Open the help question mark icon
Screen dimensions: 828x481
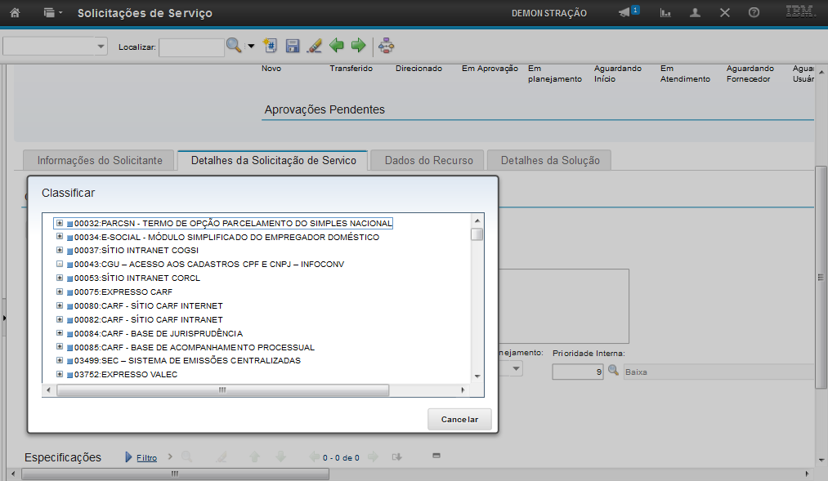coord(754,13)
